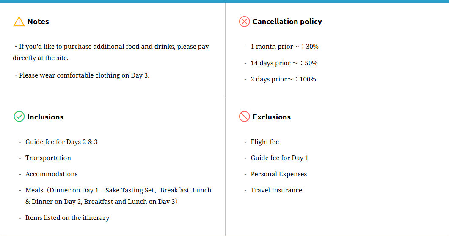This screenshot has width=449, height=236.
Task: Click Guide fee for Days 2 & 3
Action: 61,142
